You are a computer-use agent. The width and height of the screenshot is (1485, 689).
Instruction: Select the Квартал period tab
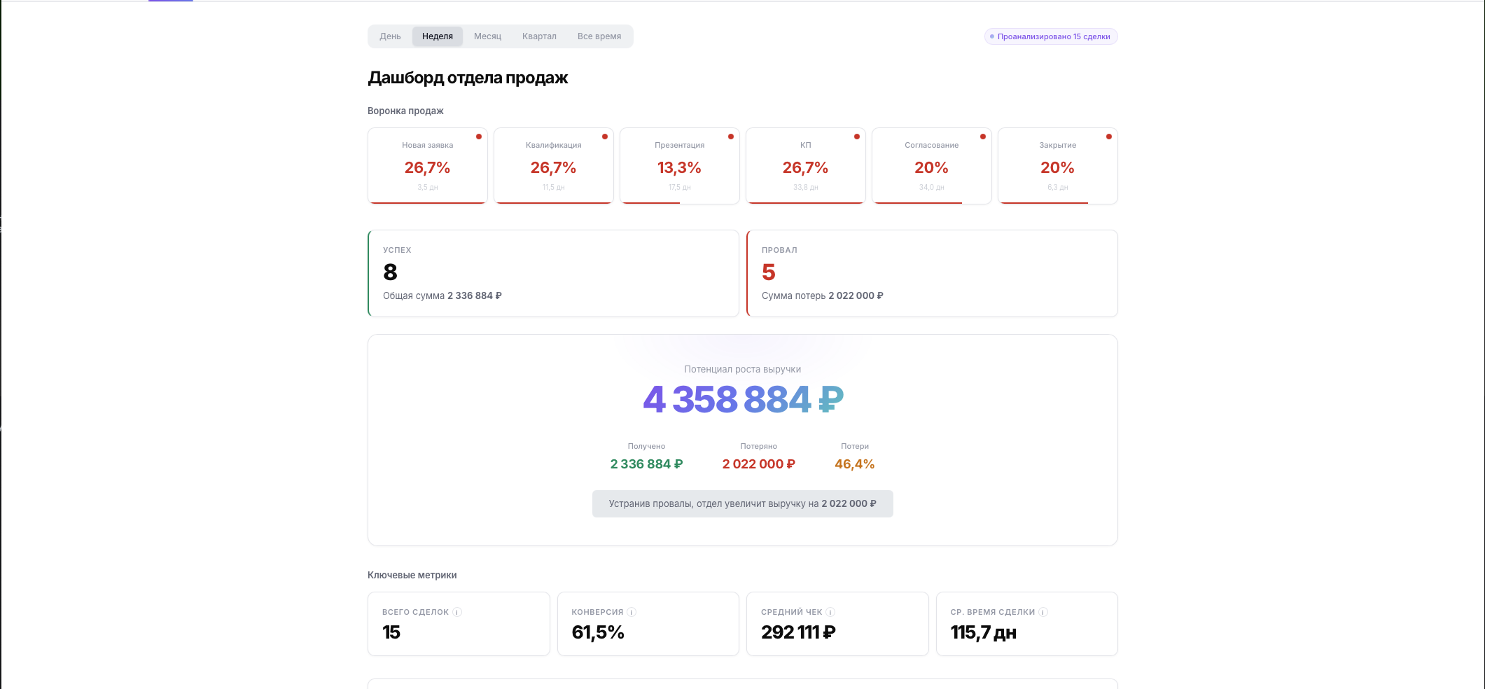[x=539, y=36]
